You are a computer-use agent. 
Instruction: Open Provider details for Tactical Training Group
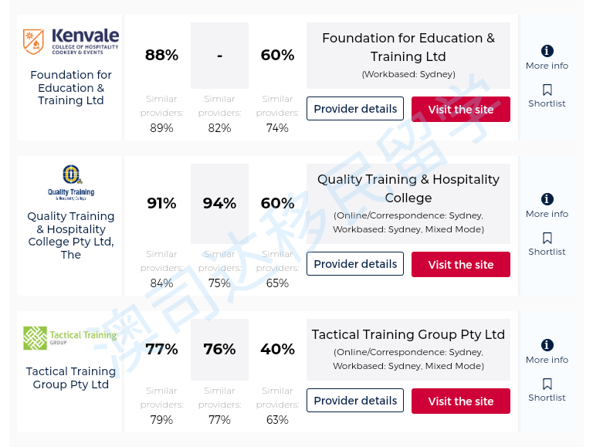coord(355,401)
